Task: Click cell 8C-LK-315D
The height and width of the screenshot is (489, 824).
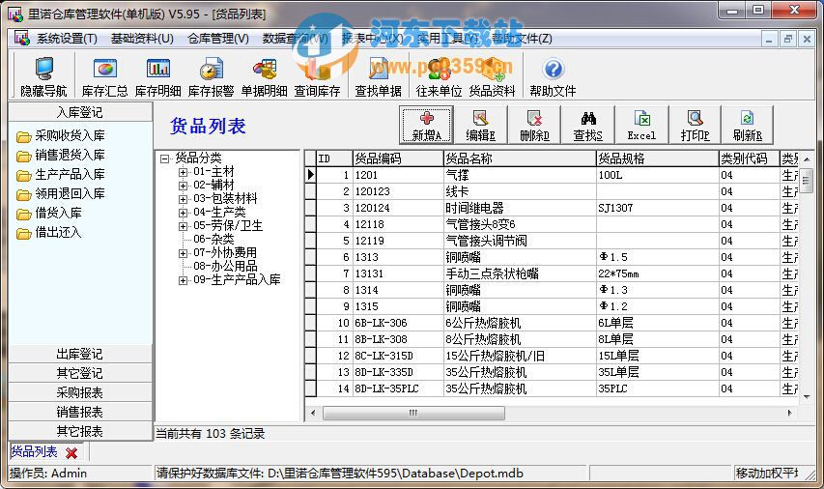Action: 398,356
